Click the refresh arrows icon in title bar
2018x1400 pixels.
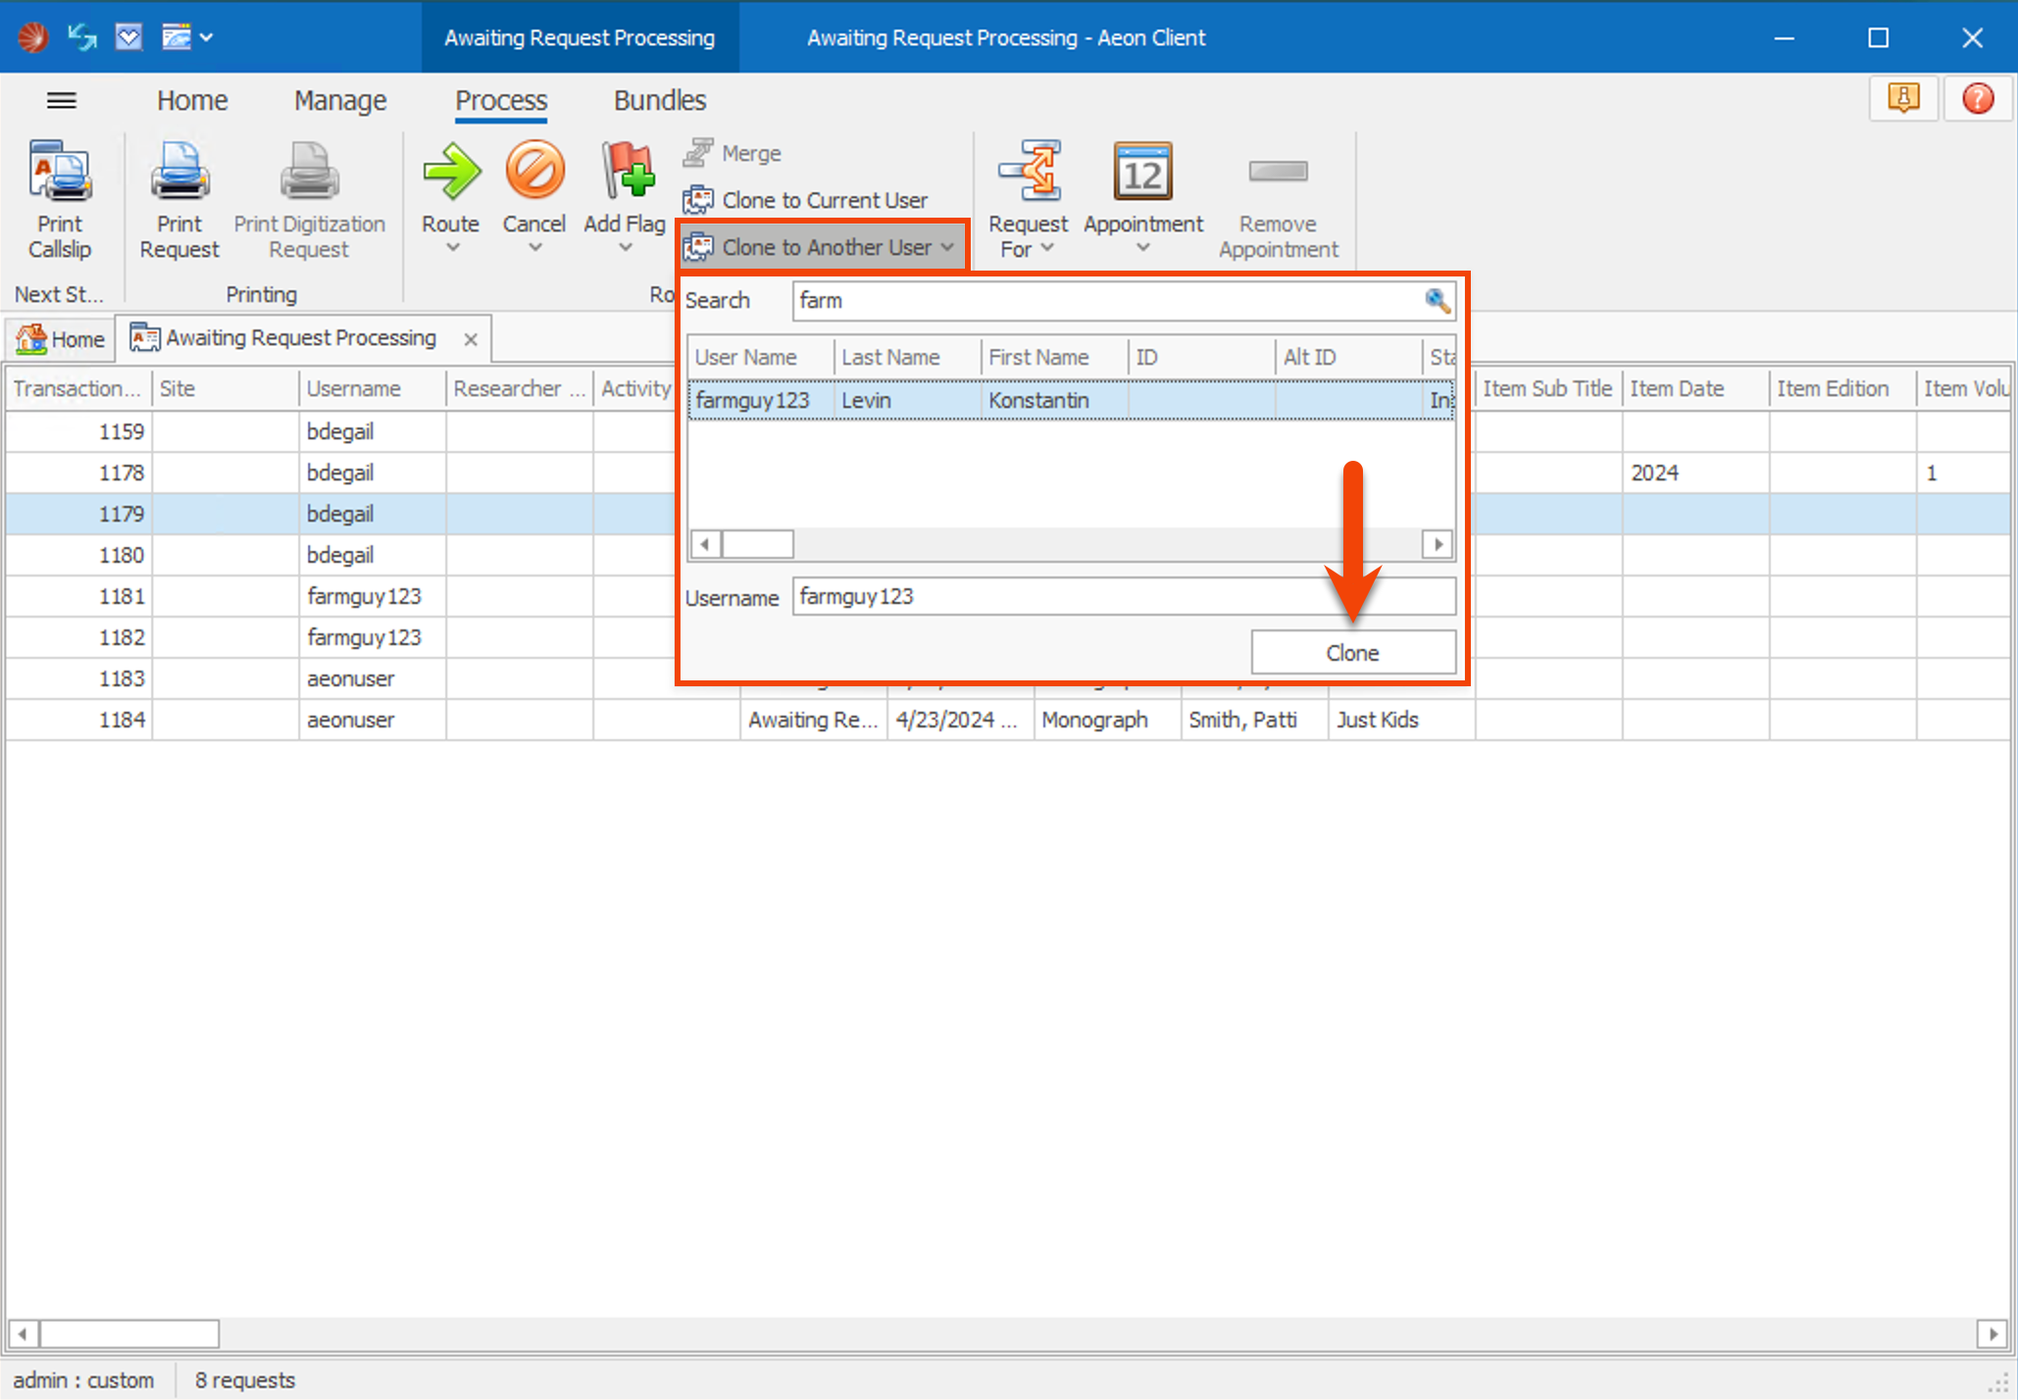tap(82, 37)
